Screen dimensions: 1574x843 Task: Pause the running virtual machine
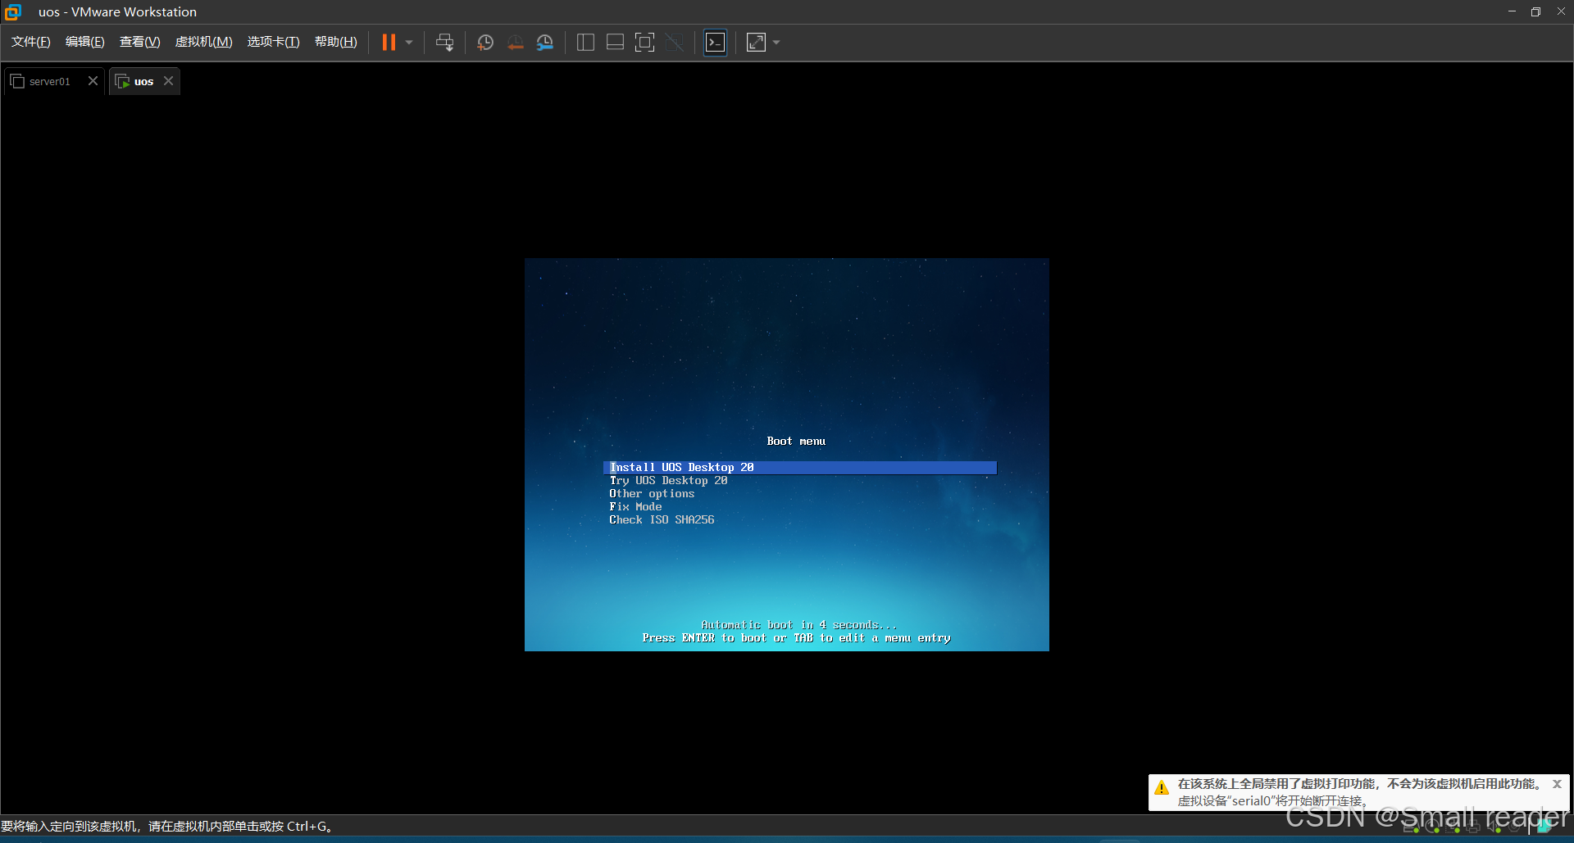point(389,43)
